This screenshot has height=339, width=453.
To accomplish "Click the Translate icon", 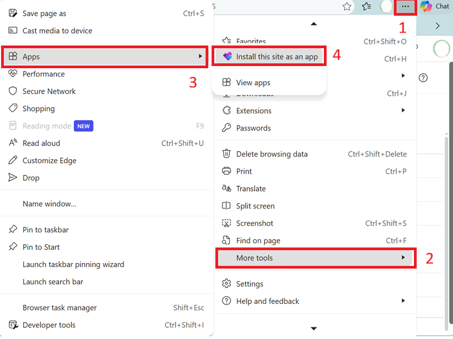I will (227, 188).
